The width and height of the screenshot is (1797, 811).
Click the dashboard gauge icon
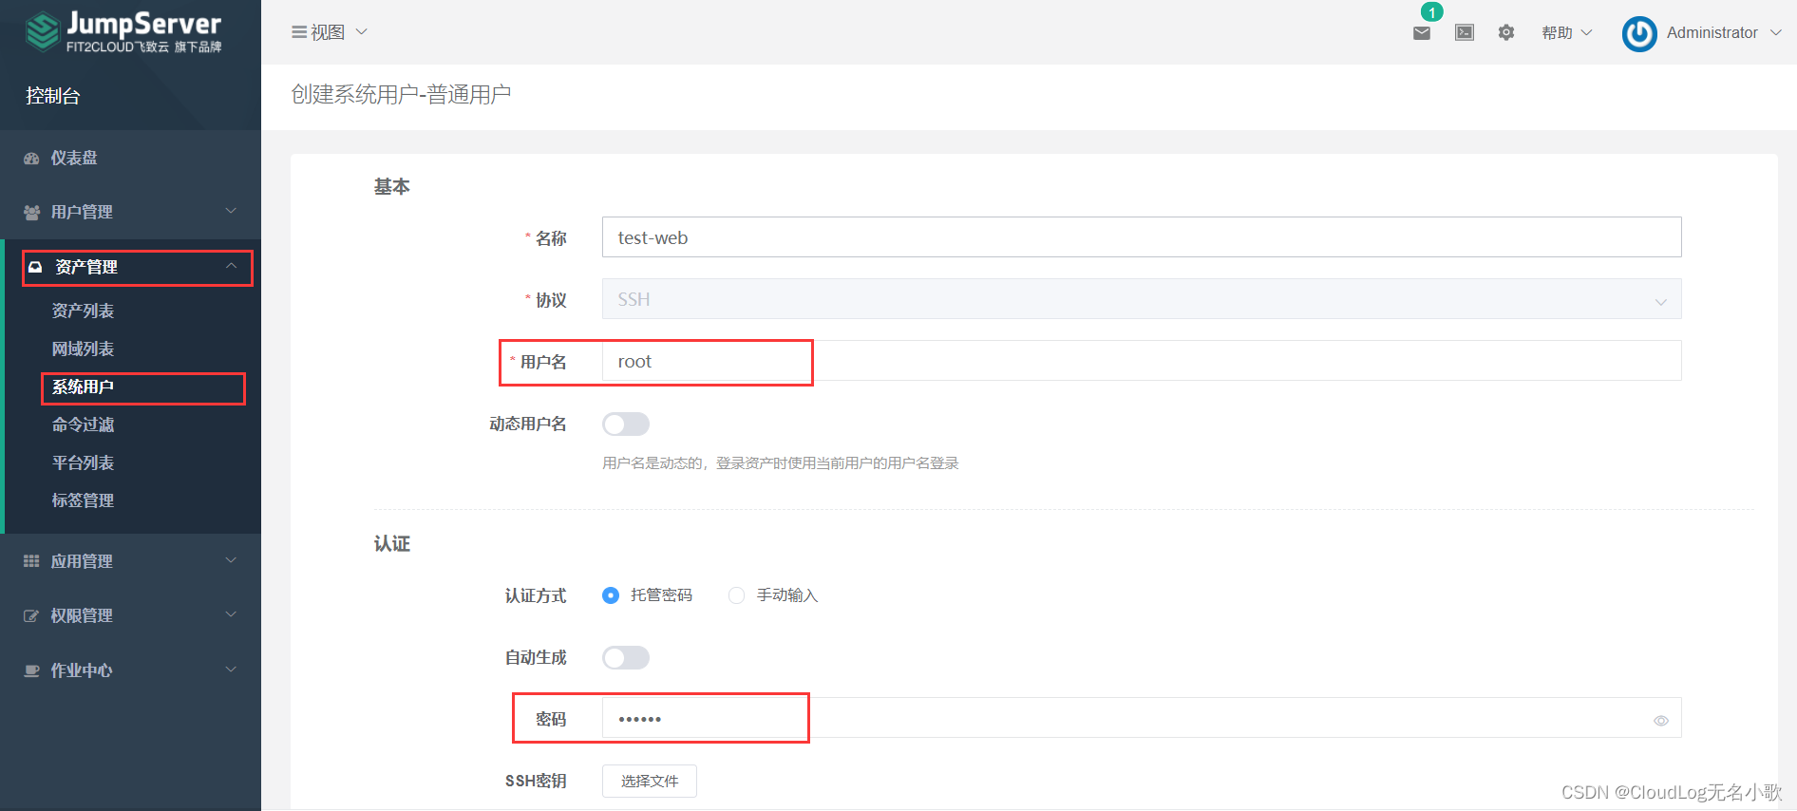click(31, 159)
